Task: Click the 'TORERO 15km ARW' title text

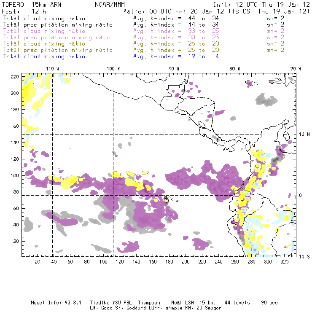Action: click(x=32, y=5)
